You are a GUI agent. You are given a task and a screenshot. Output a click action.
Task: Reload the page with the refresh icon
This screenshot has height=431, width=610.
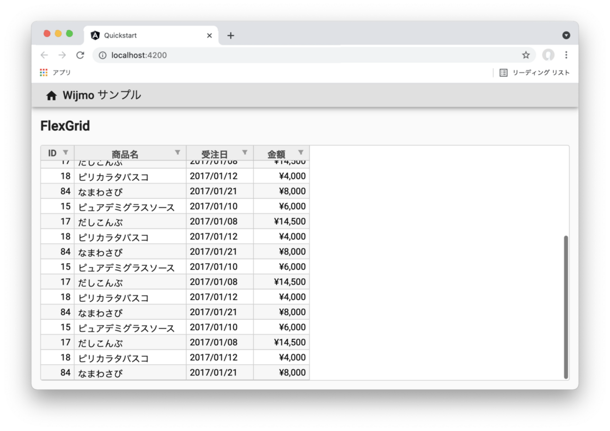coord(80,55)
